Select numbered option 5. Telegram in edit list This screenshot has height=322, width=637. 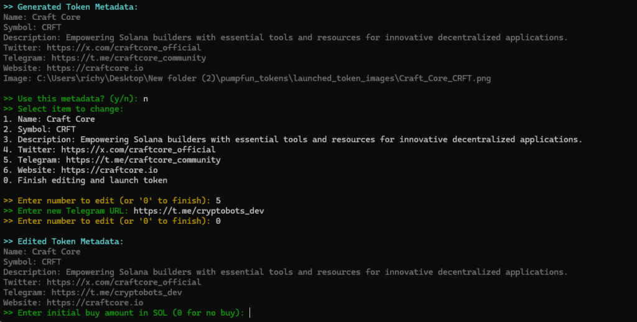(x=112, y=160)
